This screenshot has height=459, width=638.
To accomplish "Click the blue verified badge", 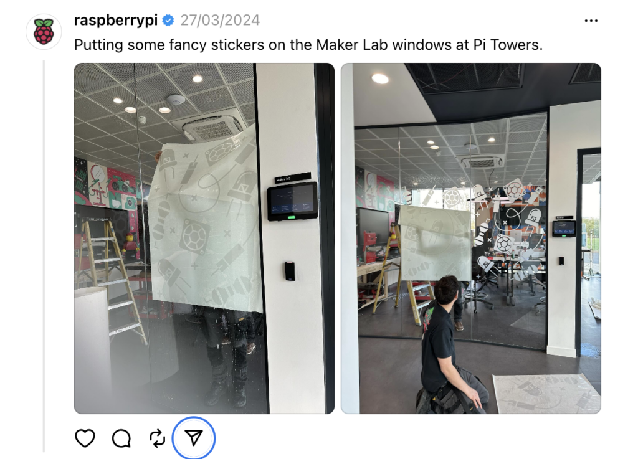I will [x=168, y=21].
